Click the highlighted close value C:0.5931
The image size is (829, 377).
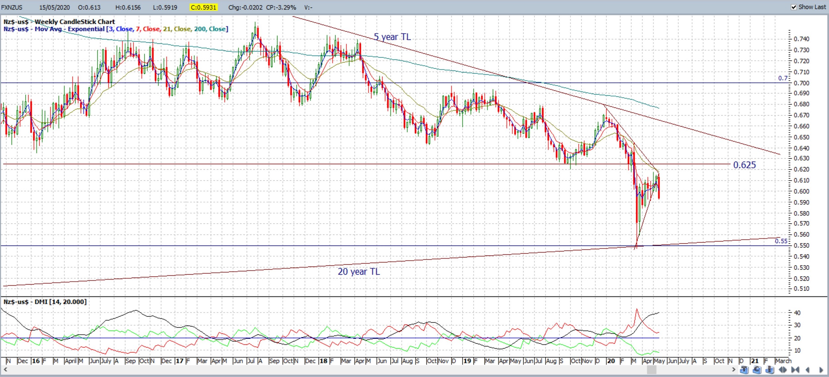(203, 7)
